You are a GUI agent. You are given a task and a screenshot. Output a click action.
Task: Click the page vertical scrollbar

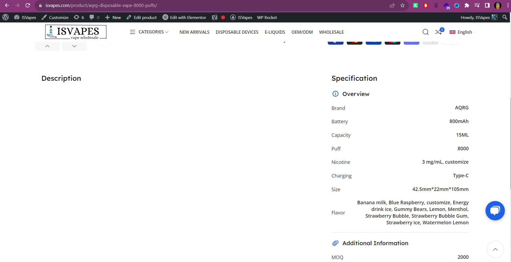point(510,143)
